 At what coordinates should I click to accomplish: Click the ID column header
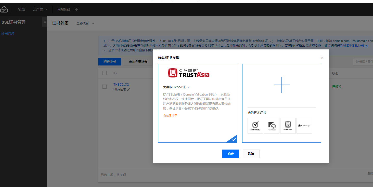pos(115,73)
